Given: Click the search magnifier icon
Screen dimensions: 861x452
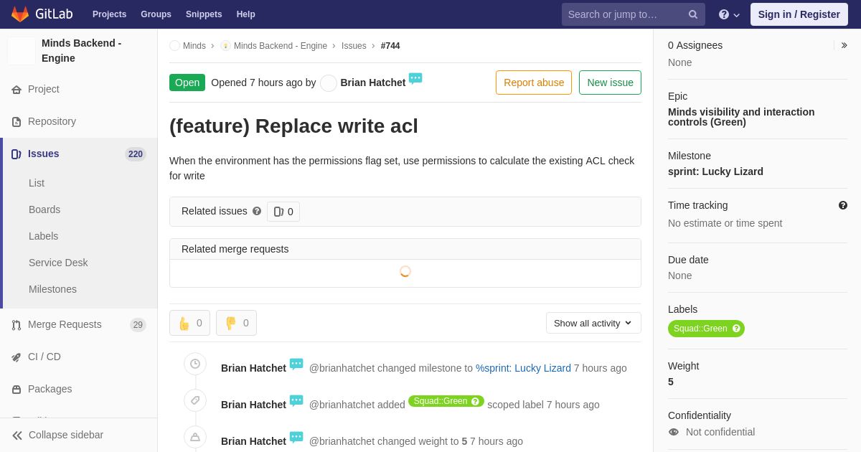Looking at the screenshot, I should coord(693,14).
